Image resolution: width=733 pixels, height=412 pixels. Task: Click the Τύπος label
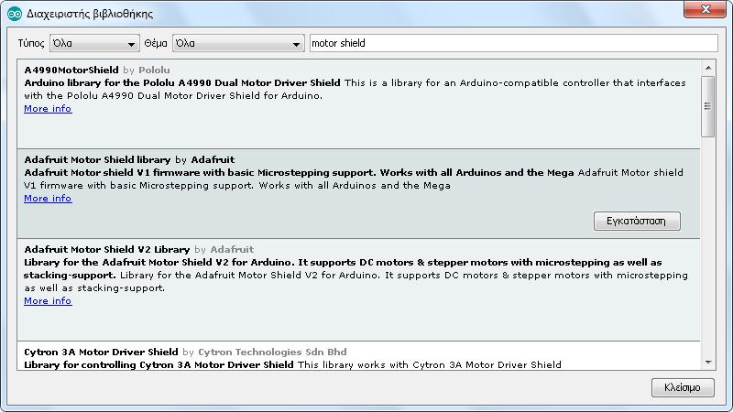31,43
